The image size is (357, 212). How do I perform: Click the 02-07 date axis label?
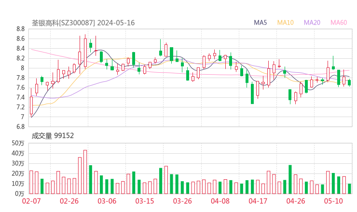point(31,201)
